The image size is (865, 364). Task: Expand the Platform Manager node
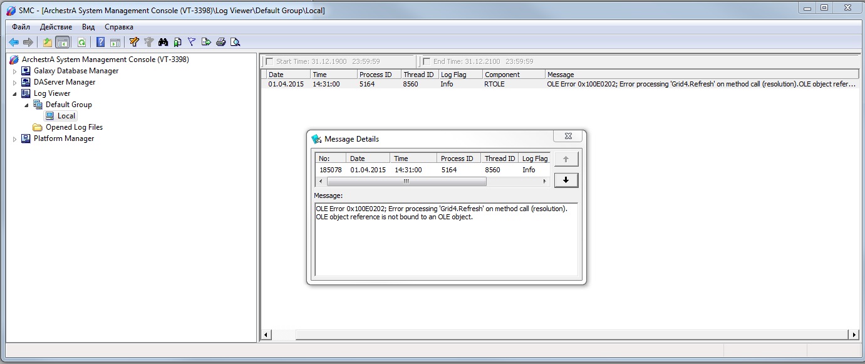point(15,138)
